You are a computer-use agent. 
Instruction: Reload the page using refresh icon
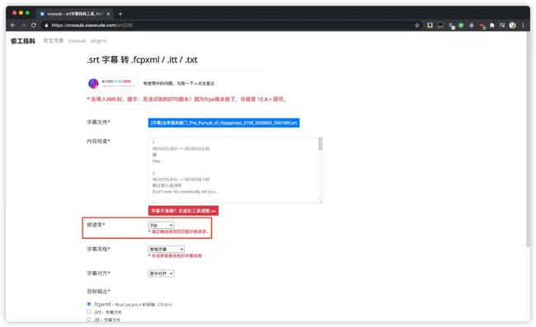point(34,26)
